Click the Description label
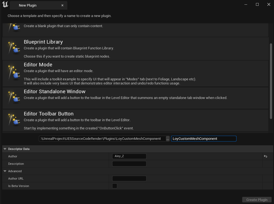This screenshot has width=274, height=204. (16, 164)
